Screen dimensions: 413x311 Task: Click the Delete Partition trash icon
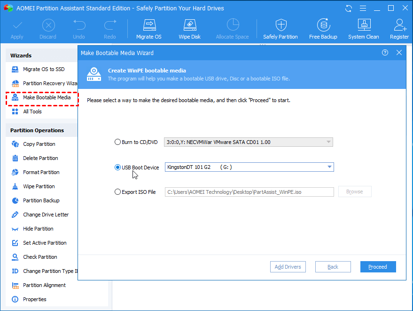coord(16,158)
